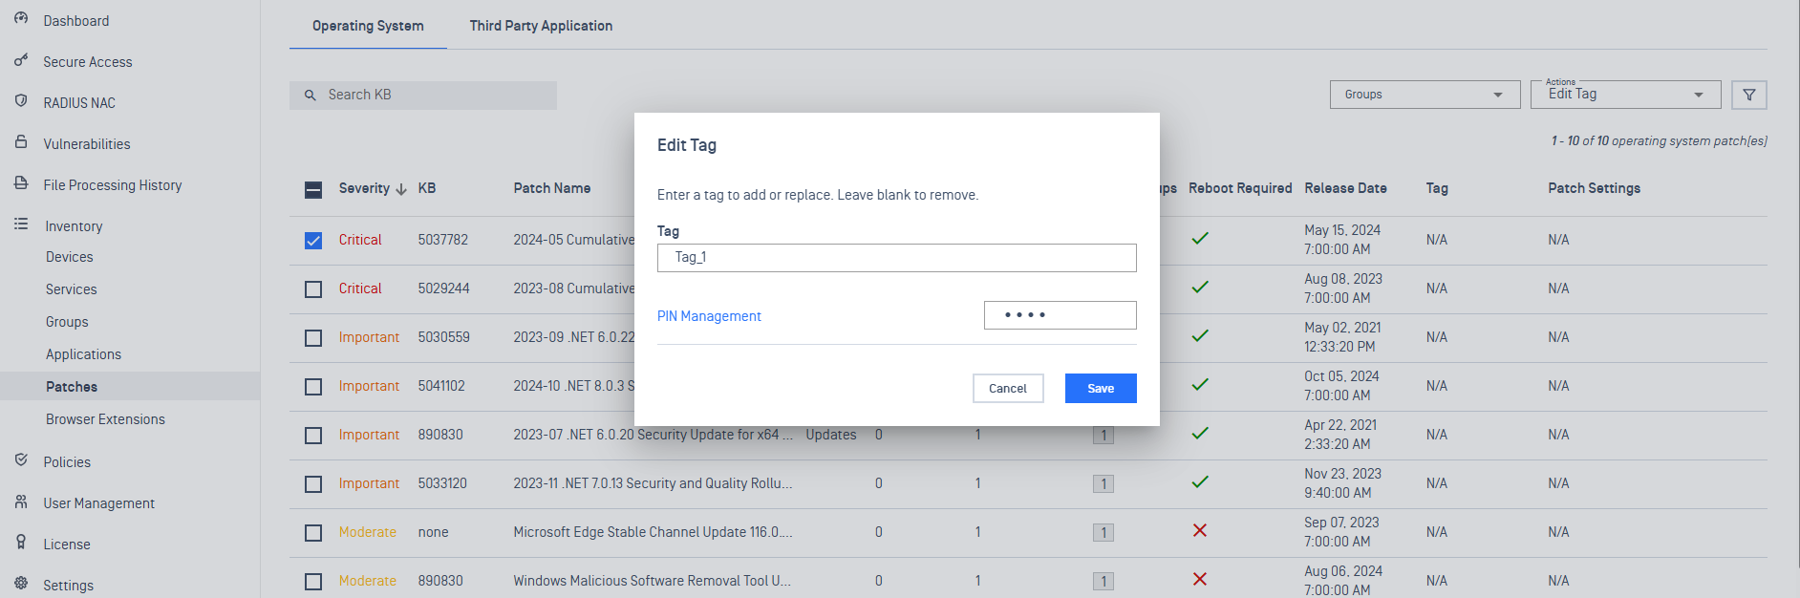1800x598 pixels.
Task: Open the filter funnel icon
Action: coord(1748,95)
